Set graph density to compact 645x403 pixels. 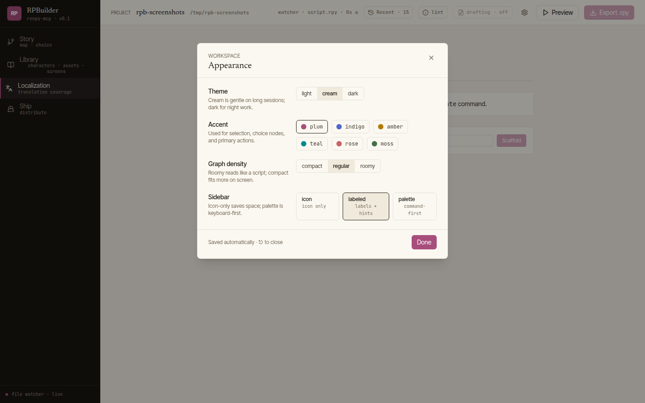pyautogui.click(x=312, y=166)
